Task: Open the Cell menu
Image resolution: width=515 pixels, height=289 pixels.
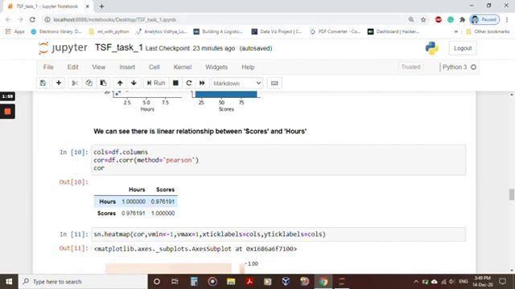Action: (154, 67)
